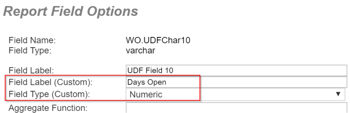Click the Field Type label above Field Label
The image size is (350, 113).
point(30,51)
